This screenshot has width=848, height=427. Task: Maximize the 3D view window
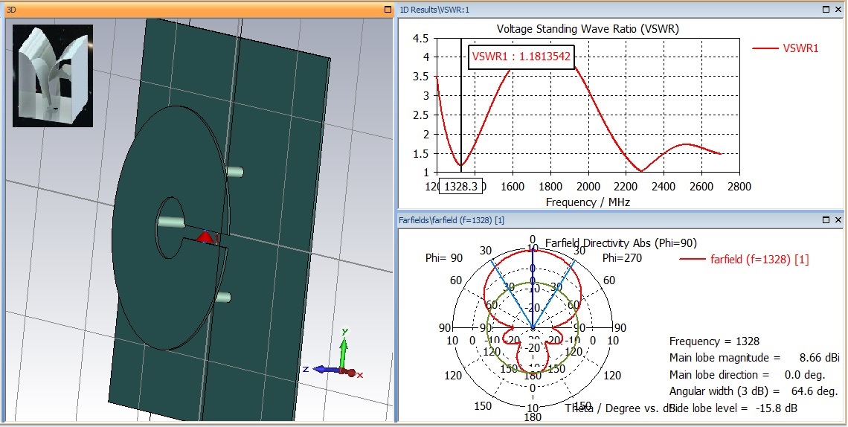click(388, 10)
